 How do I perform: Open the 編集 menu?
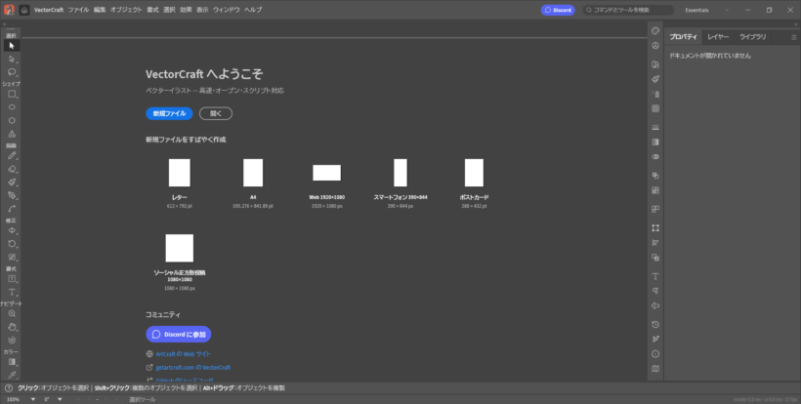click(100, 10)
